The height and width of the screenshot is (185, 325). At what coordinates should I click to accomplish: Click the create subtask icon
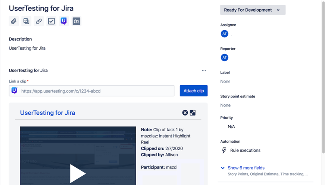pos(26,21)
